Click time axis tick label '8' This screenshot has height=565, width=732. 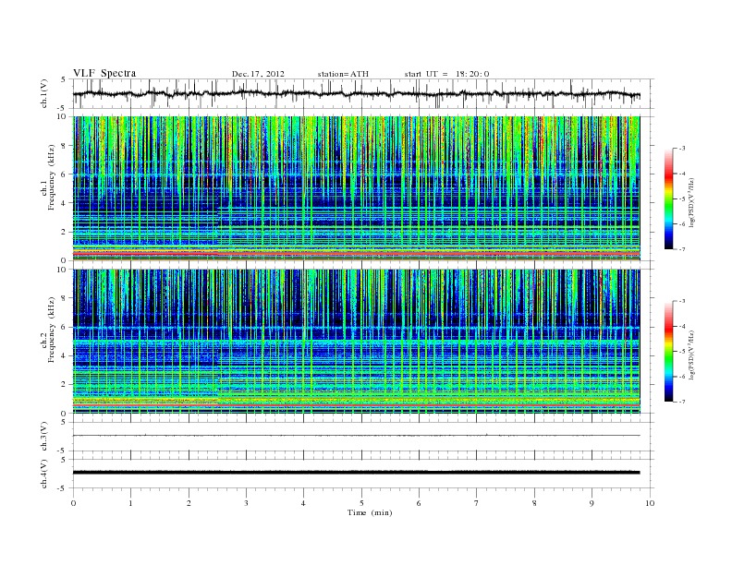pyautogui.click(x=534, y=503)
